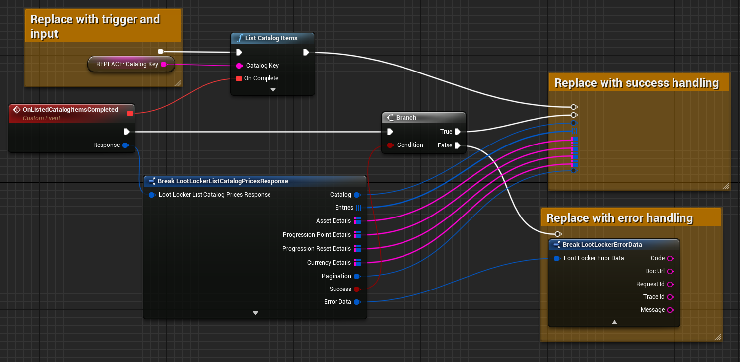Select the OnListedCatalogItemsCompleted event node title
740x362 pixels.
[x=70, y=110]
